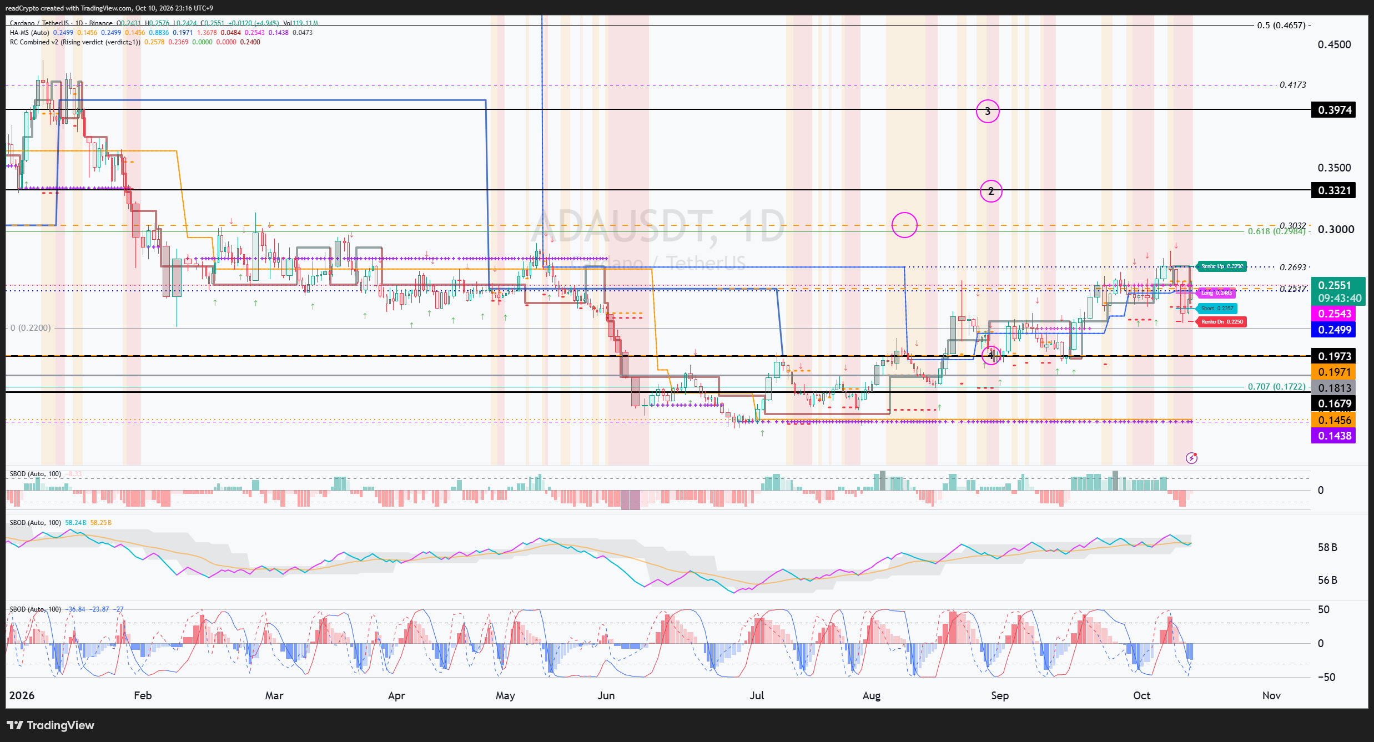Click the italic level label 0.2693

point(1293,267)
